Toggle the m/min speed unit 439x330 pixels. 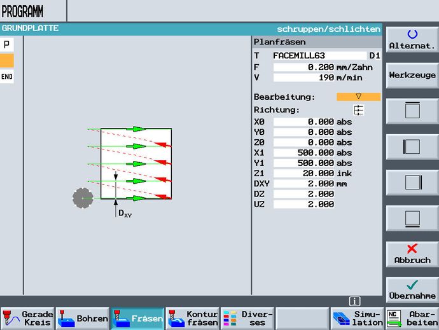(x=349, y=78)
